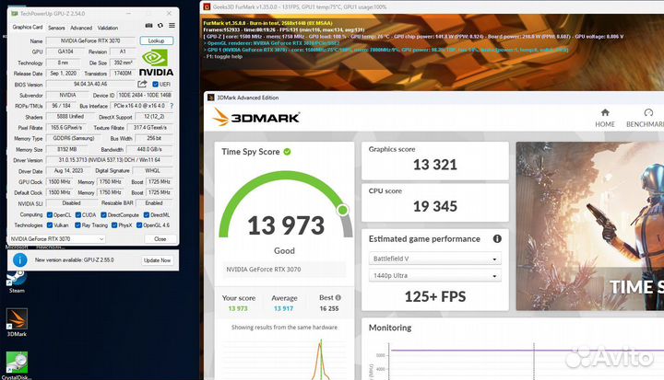This screenshot has height=380, width=664.
Task: Click the 'Your score' 13 973 value
Action: [238, 308]
